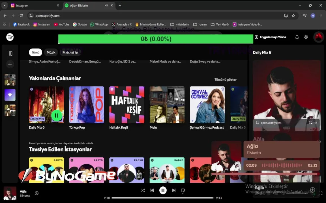The image size is (326, 203).
Task: Open the roman bookmark folder
Action: click(200, 25)
